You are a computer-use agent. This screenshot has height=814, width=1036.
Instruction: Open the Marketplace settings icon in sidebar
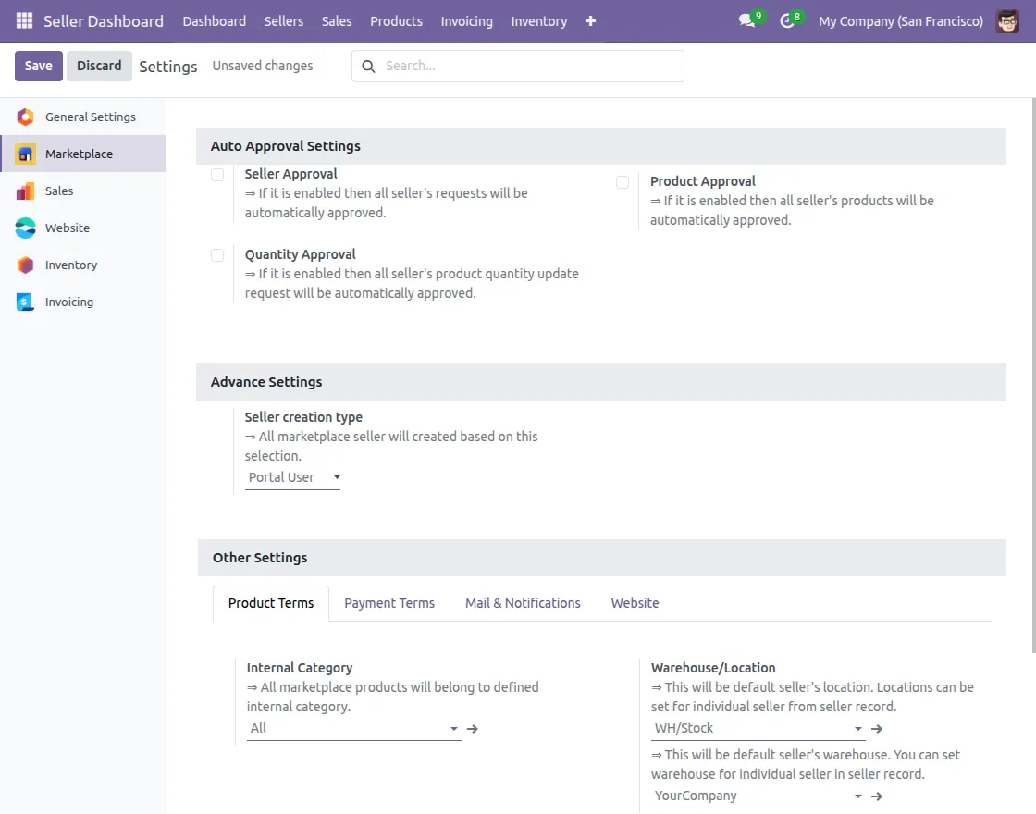[x=26, y=154]
